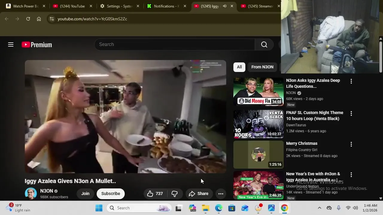
Task: Open the Wi-Fi network tray icon
Action: (x=348, y=208)
